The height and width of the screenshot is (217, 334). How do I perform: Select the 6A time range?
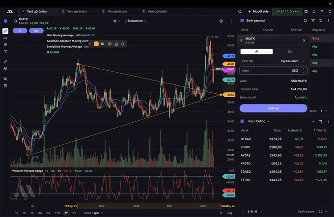(x=48, y=213)
